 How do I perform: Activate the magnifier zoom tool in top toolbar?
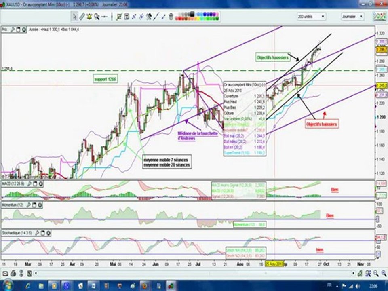click(97, 17)
